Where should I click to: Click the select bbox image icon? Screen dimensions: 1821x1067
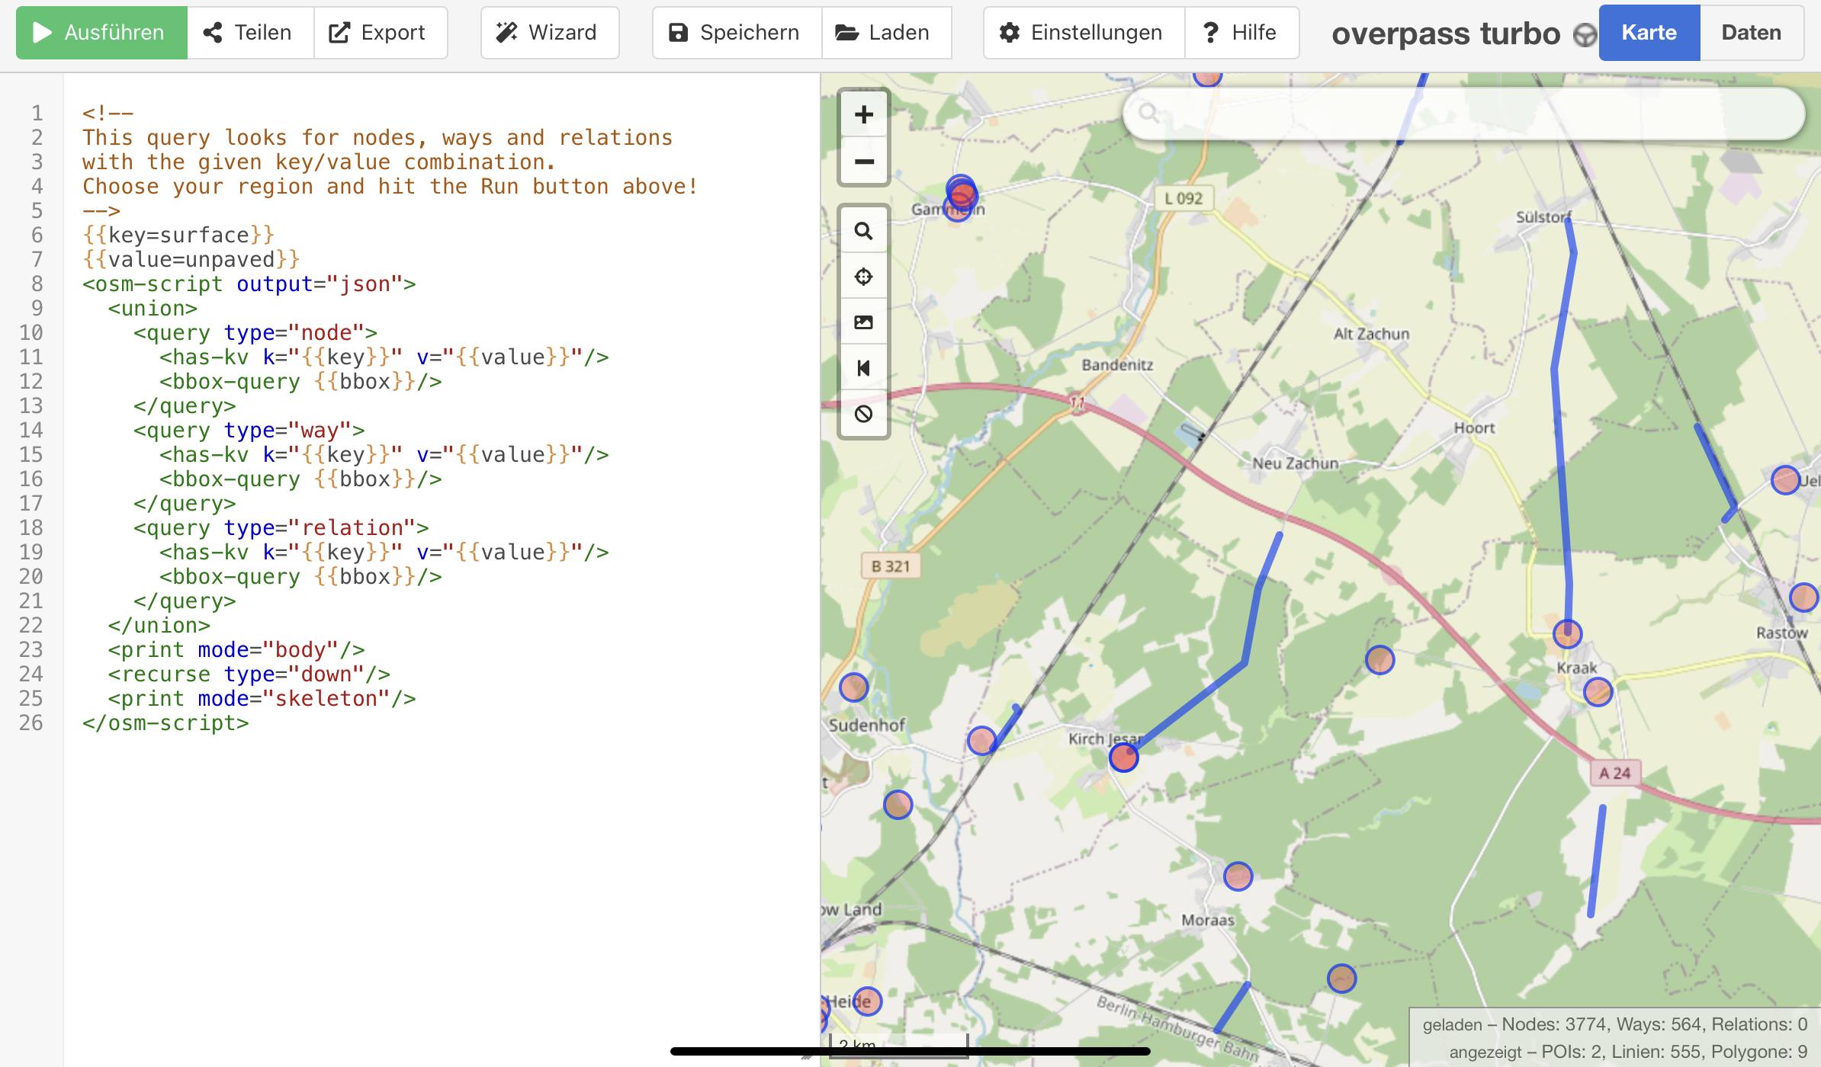pos(863,322)
